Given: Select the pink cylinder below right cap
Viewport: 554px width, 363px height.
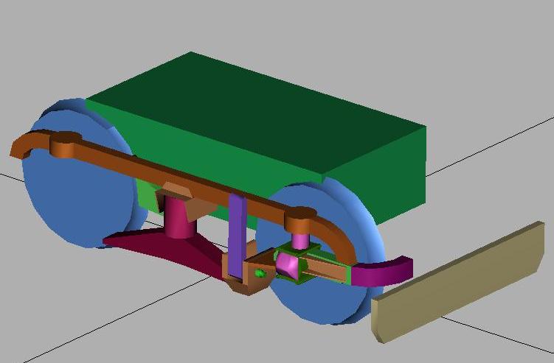Looking at the screenshot, I should pyautogui.click(x=300, y=240).
